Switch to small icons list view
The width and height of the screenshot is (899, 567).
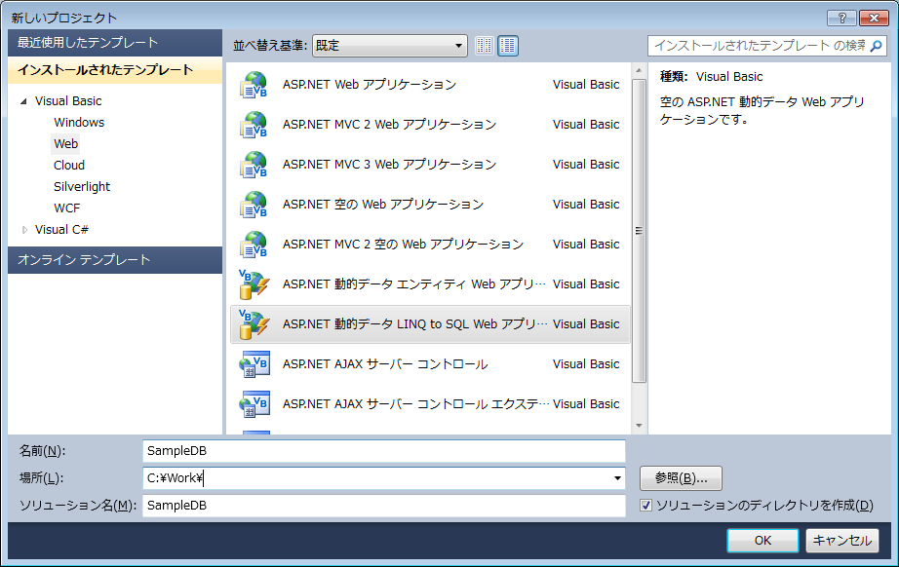pyautogui.click(x=483, y=45)
